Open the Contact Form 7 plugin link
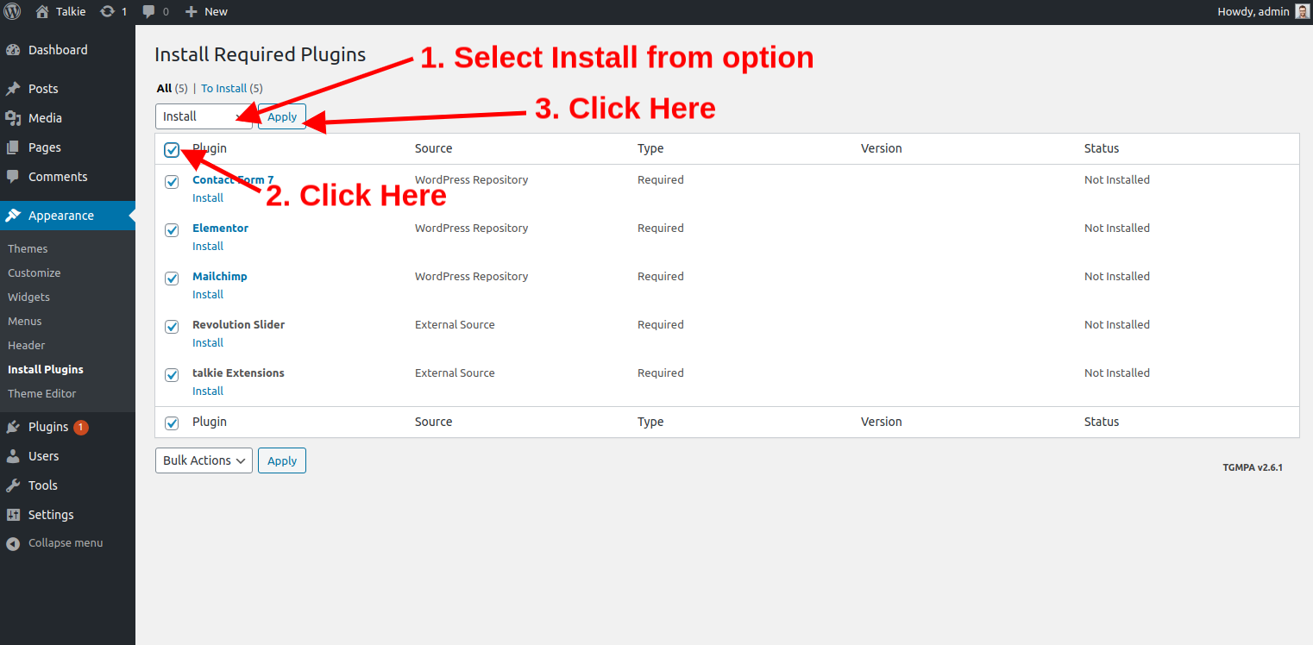The width and height of the screenshot is (1313, 645). pos(233,180)
